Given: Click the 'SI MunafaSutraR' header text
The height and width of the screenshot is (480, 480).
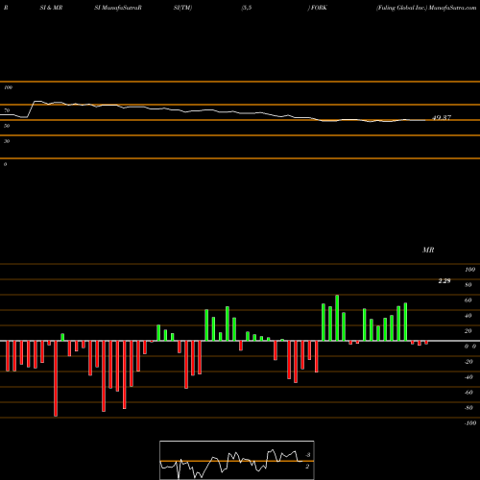Looking at the screenshot, I should click(x=118, y=8).
